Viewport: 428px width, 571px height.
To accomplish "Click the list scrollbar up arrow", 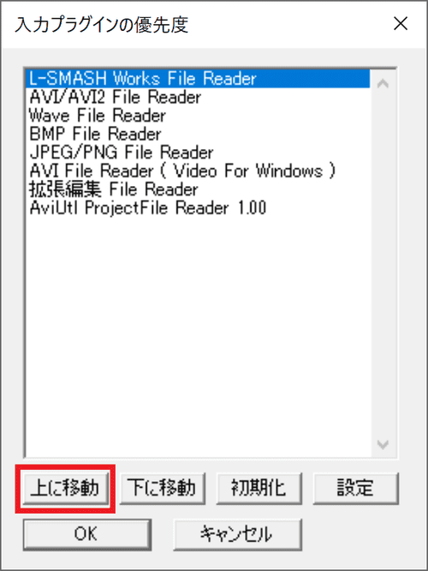I will [383, 84].
